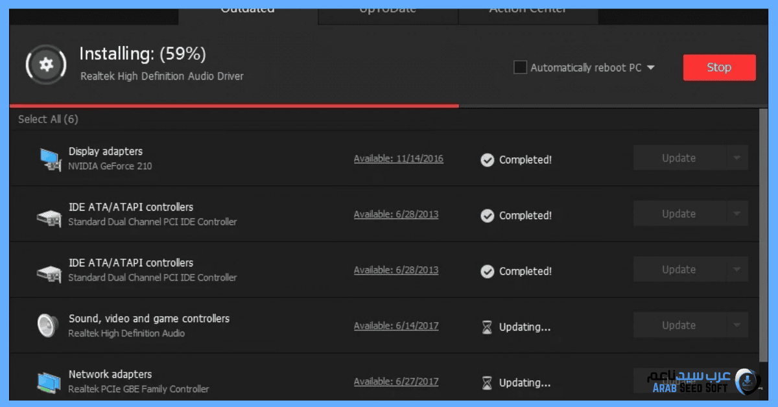The height and width of the screenshot is (407, 778).
Task: Open the Action Center tab
Action: (528, 9)
